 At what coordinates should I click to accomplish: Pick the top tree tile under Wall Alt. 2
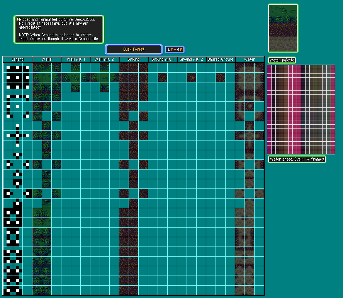(105, 68)
